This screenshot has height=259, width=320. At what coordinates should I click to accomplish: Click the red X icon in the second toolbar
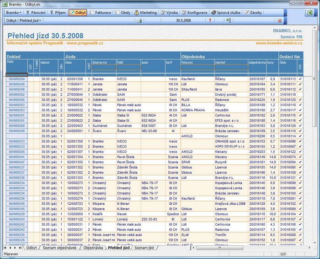point(280,21)
